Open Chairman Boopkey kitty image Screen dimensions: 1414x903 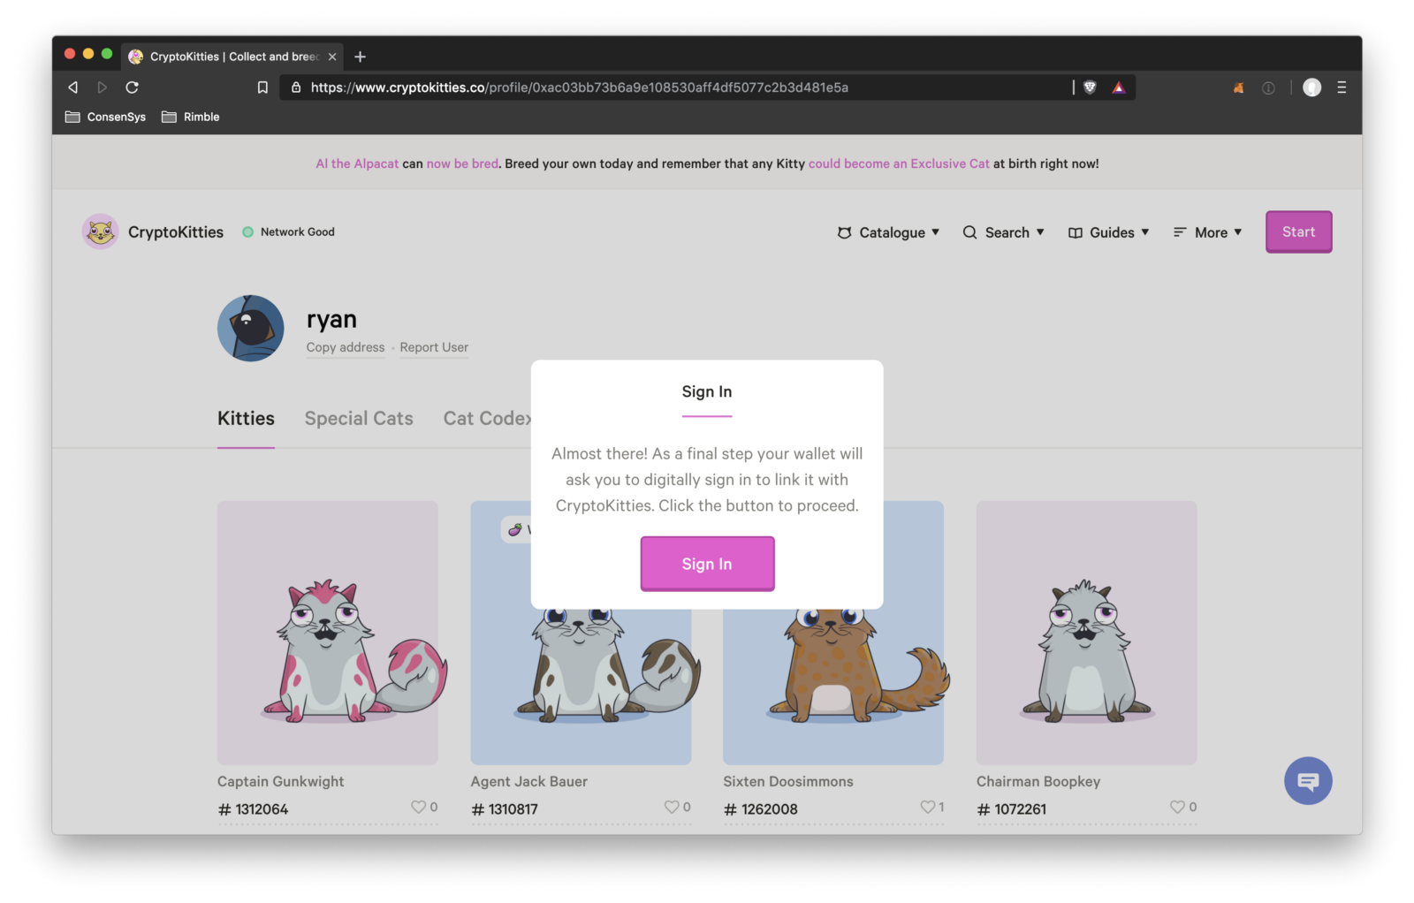click(x=1086, y=633)
